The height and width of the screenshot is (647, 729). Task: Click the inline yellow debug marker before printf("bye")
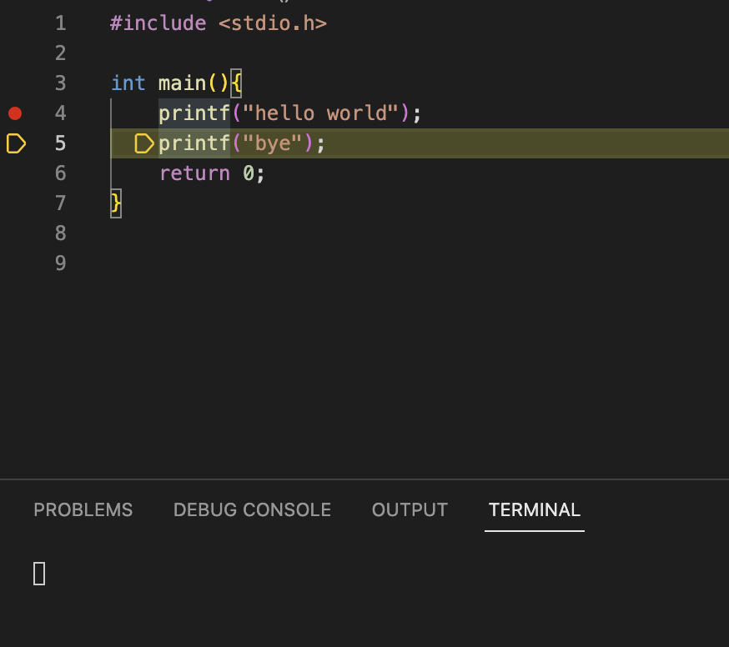pos(144,143)
